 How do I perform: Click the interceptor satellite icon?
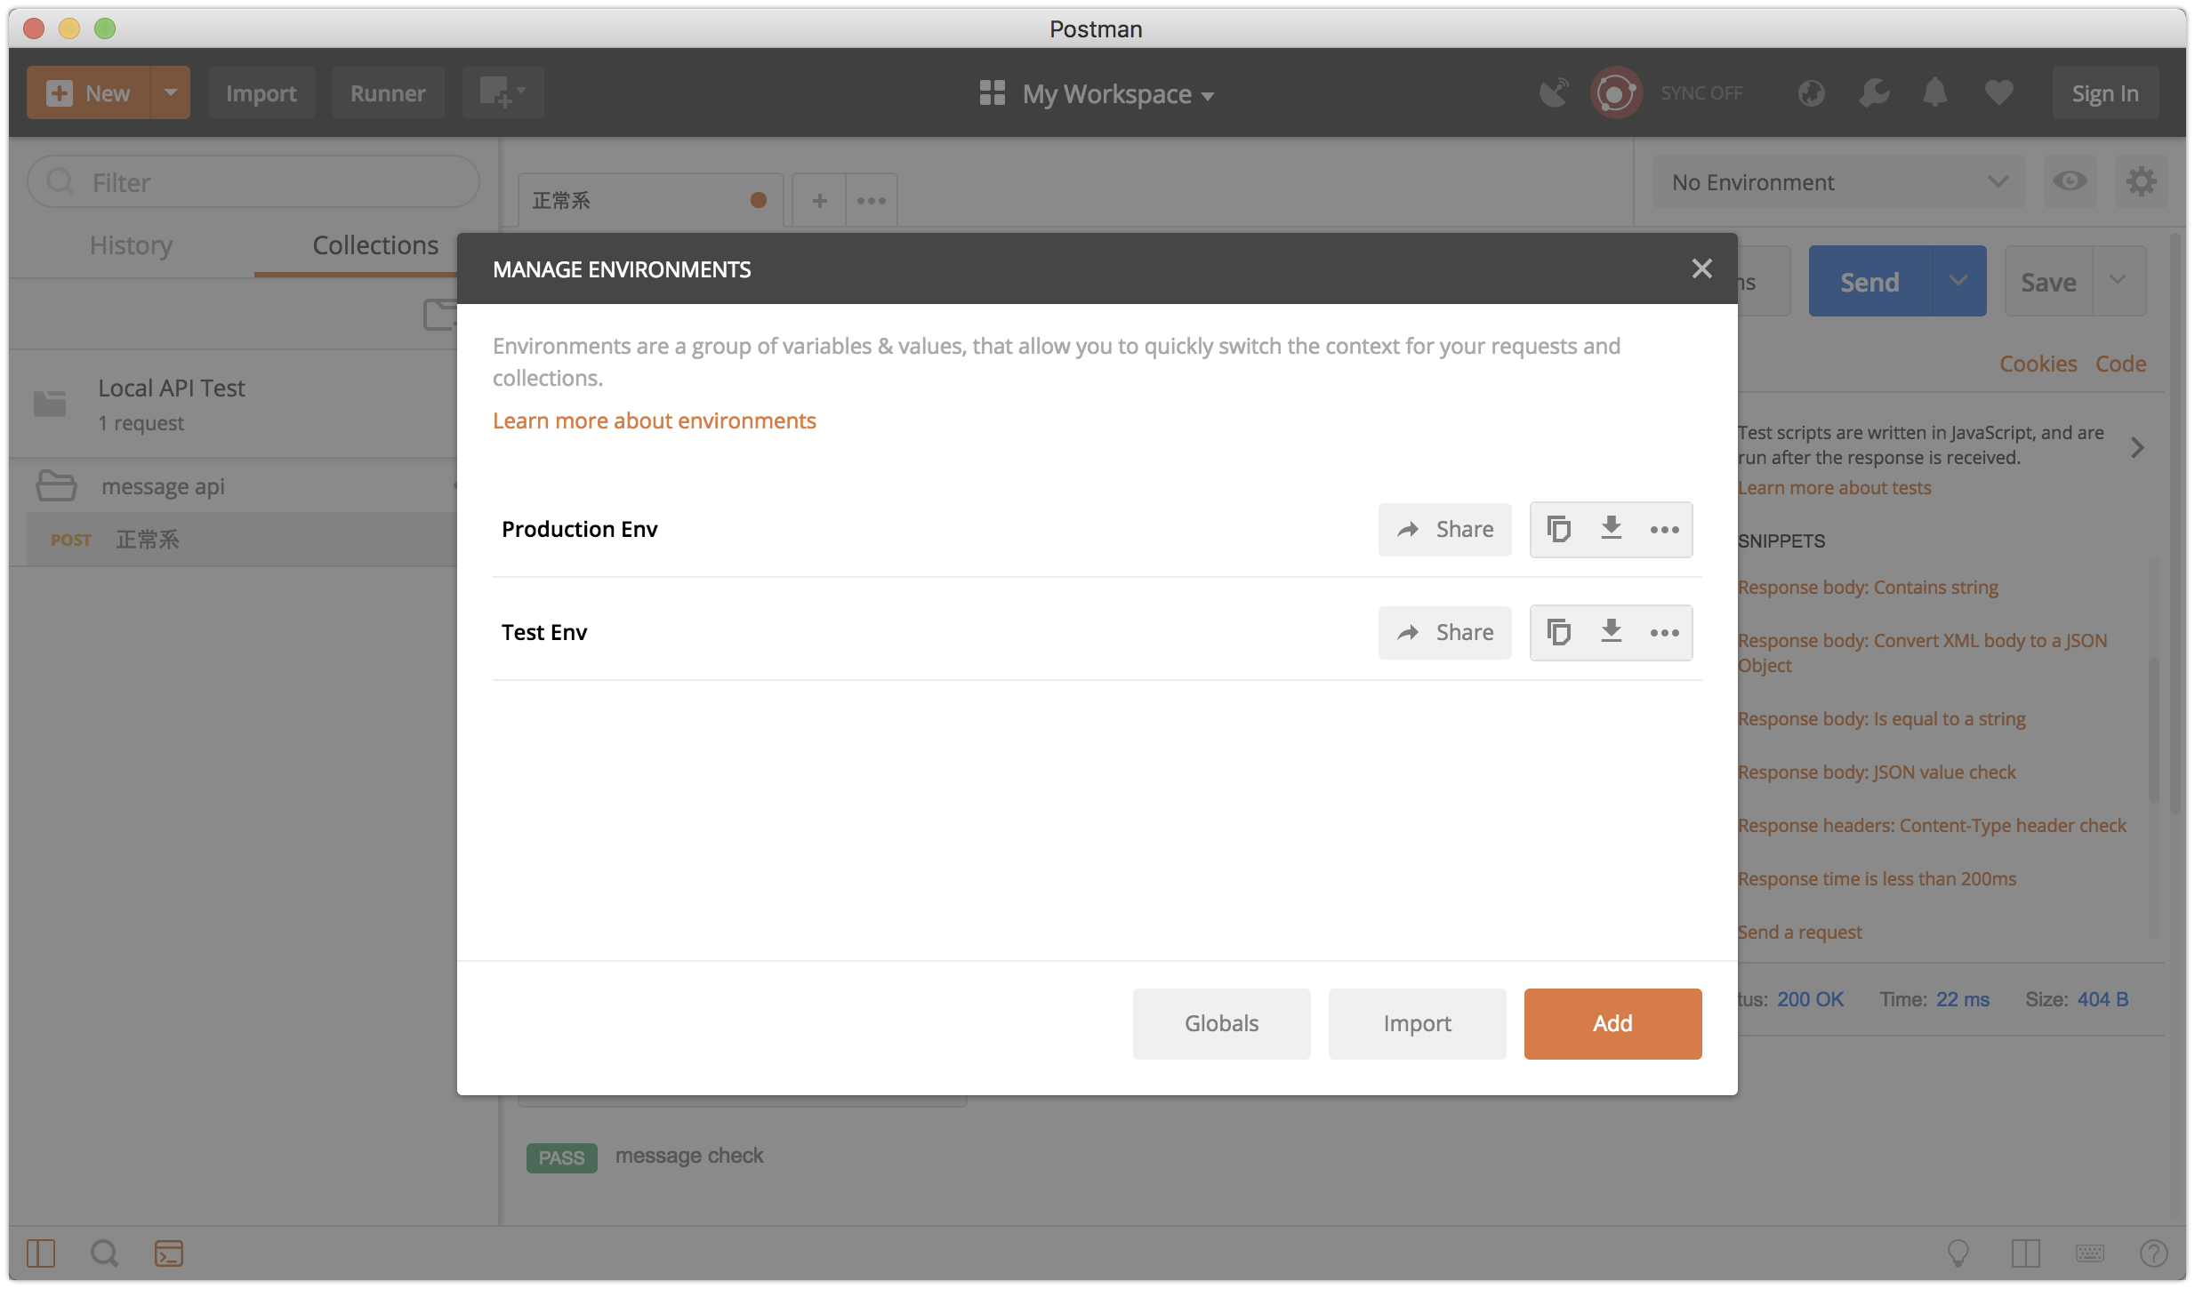point(1553,92)
